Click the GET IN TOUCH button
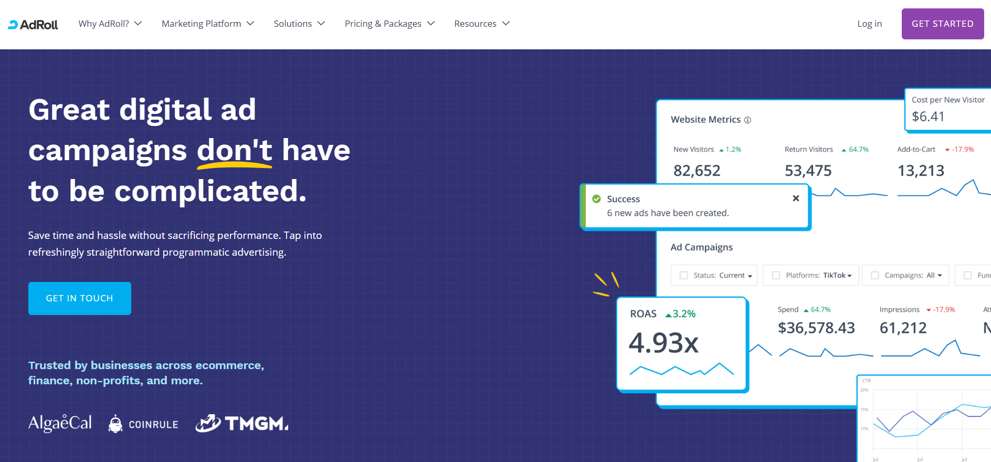The height and width of the screenshot is (462, 991). coord(80,298)
